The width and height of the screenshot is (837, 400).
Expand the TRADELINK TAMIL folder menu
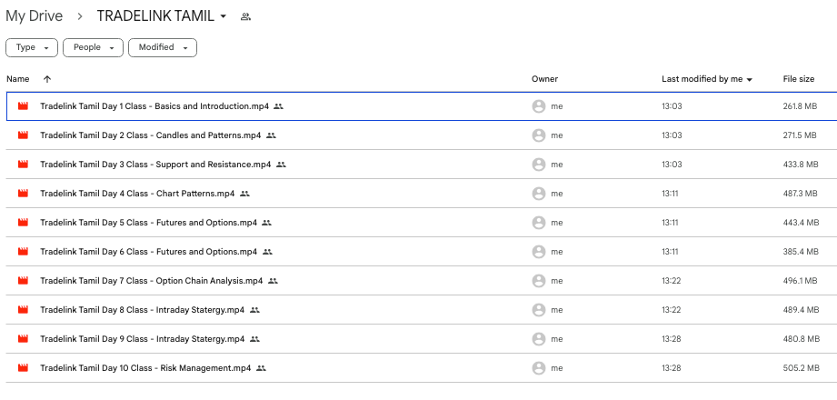pos(224,16)
